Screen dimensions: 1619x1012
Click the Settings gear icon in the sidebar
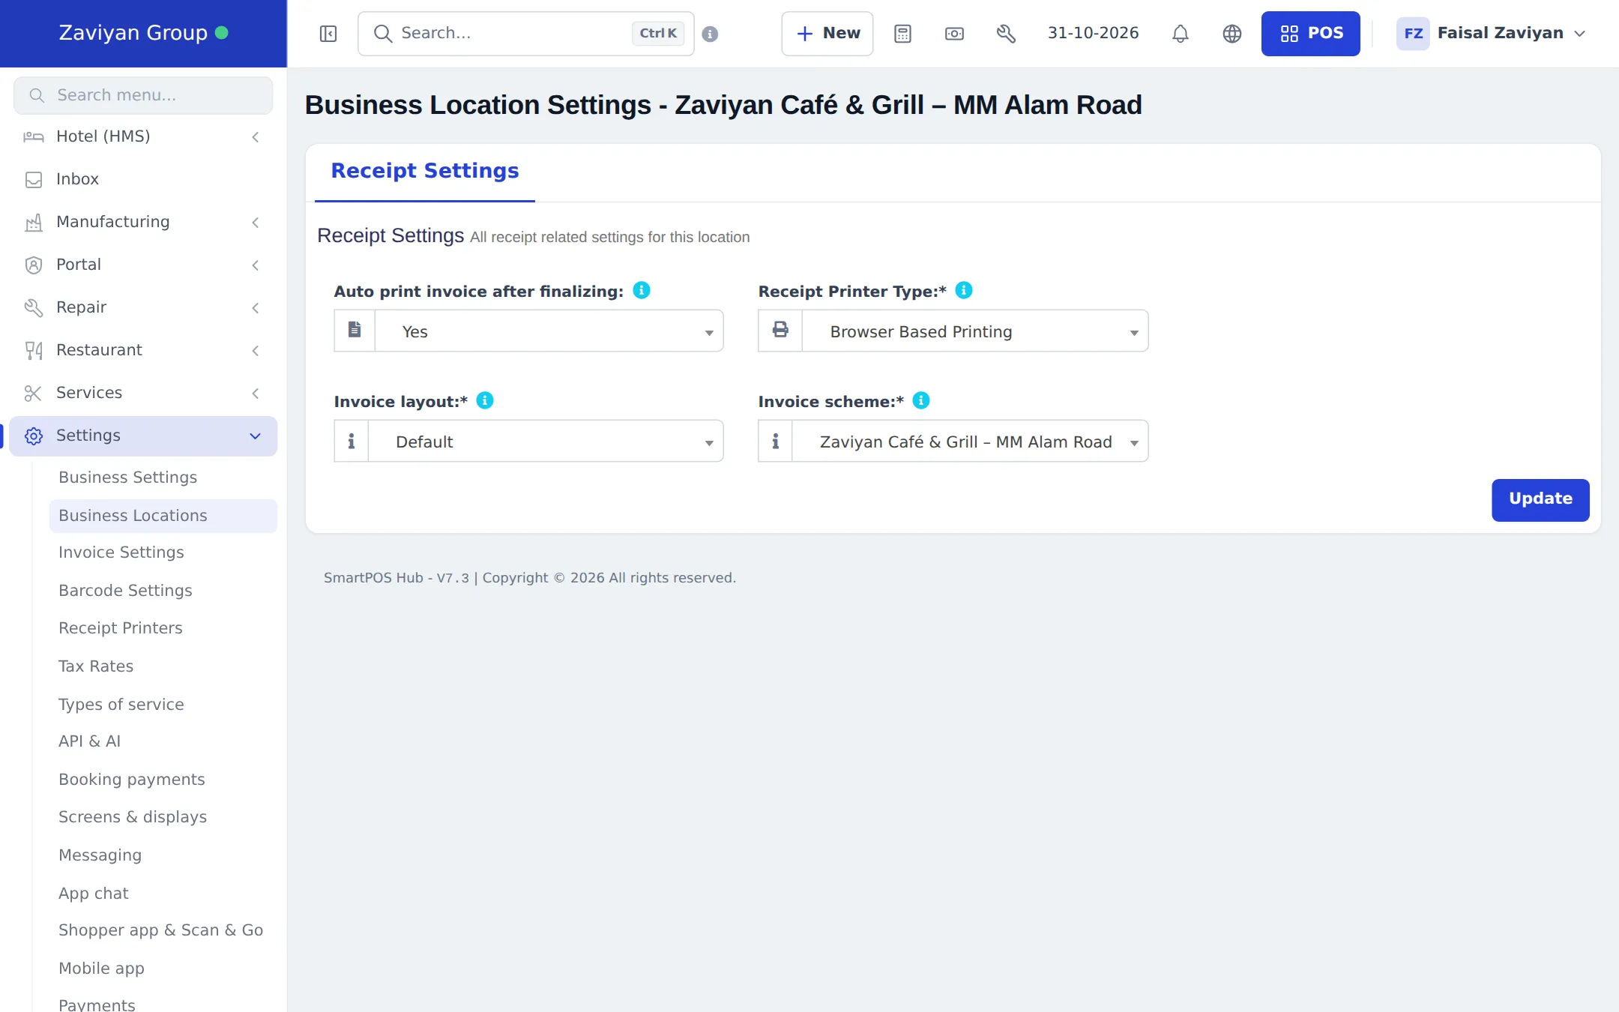[33, 436]
